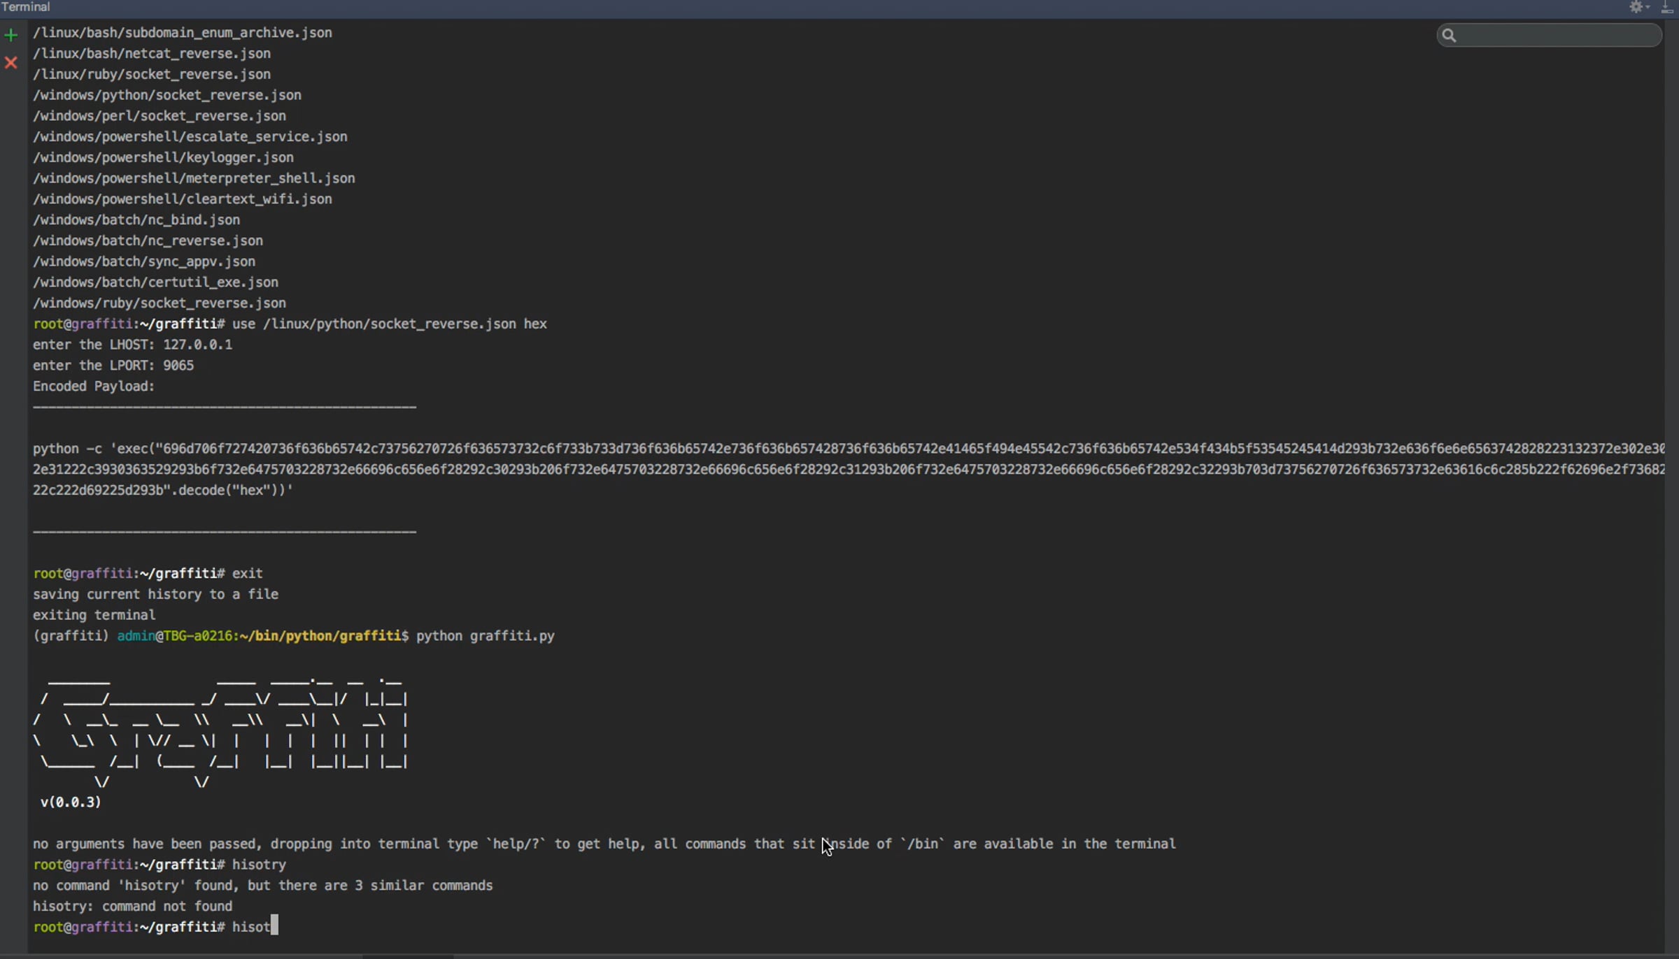Add a new terminal session with plus icon
This screenshot has width=1679, height=959.
tap(10, 35)
